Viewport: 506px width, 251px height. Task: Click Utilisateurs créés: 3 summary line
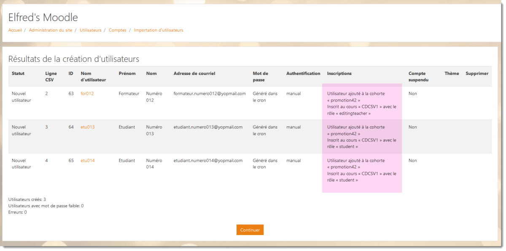tap(27, 199)
